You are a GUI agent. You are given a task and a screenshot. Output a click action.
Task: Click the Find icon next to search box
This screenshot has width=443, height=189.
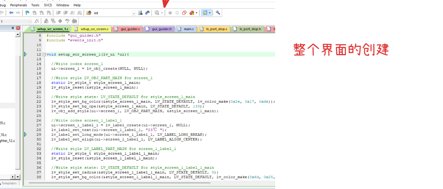click(140, 13)
